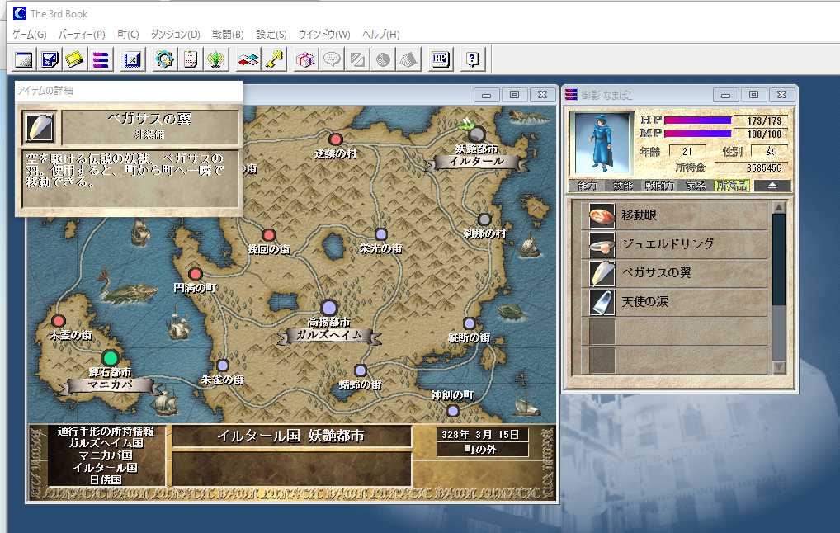The image size is (840, 533).
Task: Click The 3rd Book app icon in title bar
Action: point(20,13)
